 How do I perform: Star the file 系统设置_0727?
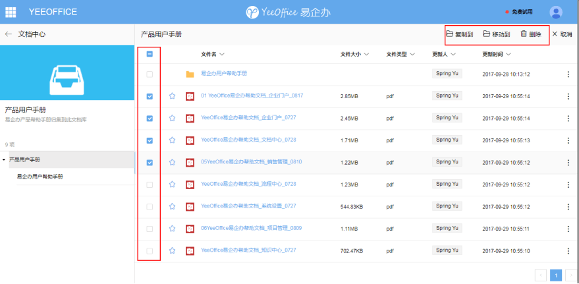[x=172, y=206]
